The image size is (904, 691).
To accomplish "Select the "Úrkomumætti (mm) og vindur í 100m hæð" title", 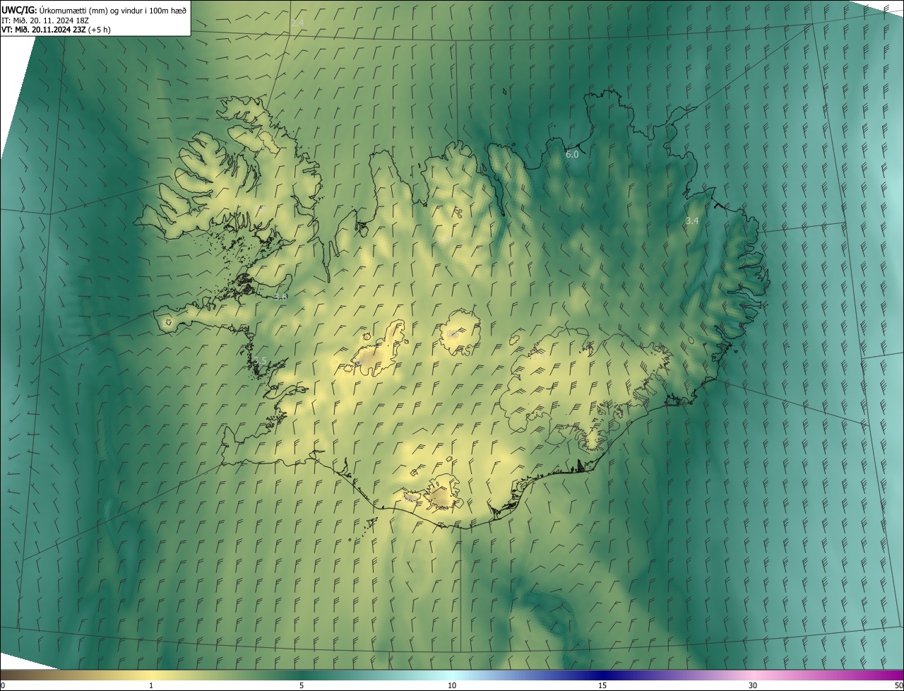I will pyautogui.click(x=113, y=10).
